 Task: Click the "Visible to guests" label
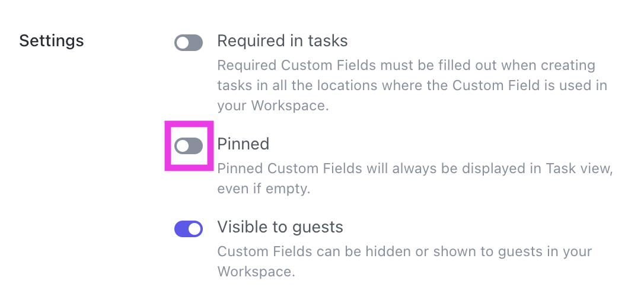pyautogui.click(x=280, y=227)
